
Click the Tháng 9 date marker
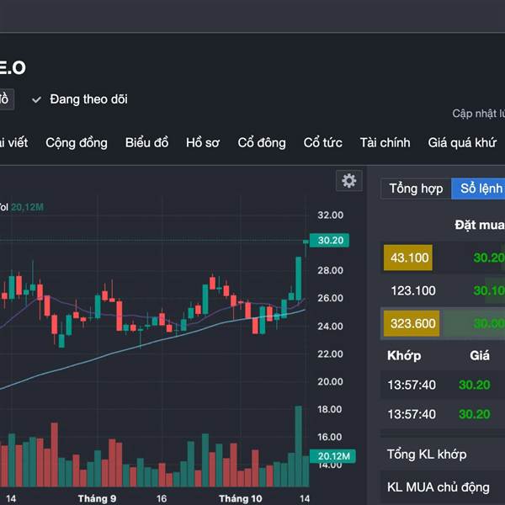[98, 499]
